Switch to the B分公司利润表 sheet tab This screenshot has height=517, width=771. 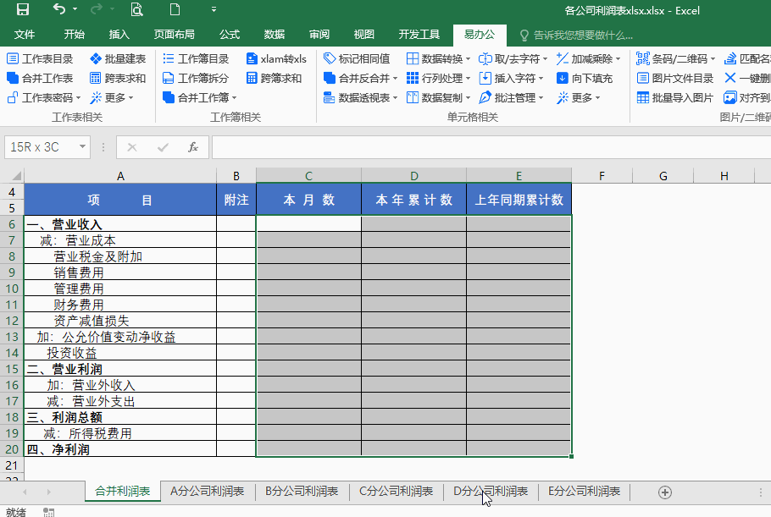302,492
